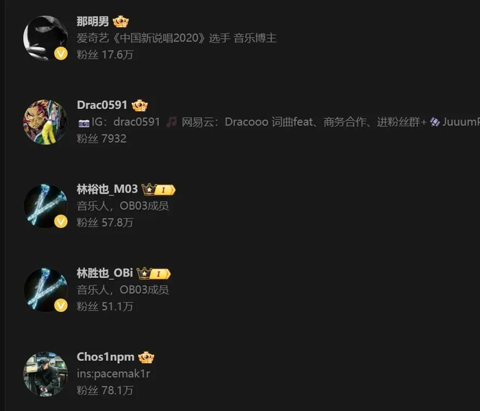This screenshot has width=480, height=411.
Task: Open the 林裕也_M03 username link
Action: pyautogui.click(x=107, y=189)
